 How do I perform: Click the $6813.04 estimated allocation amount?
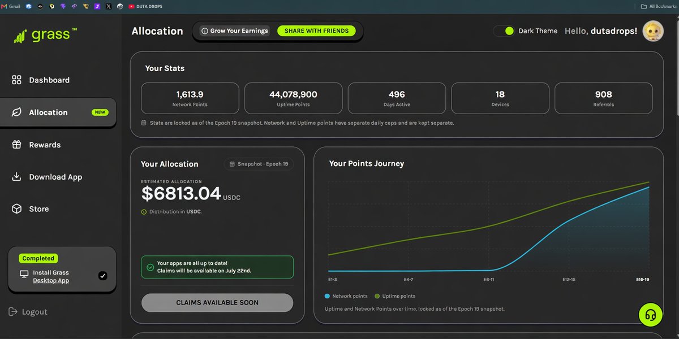point(181,194)
